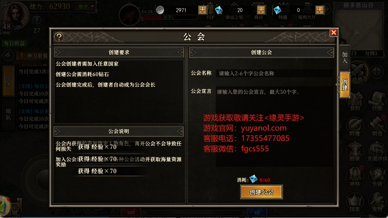Open the 坐骑 mount icon
The image size is (388, 218).
coord(377,177)
